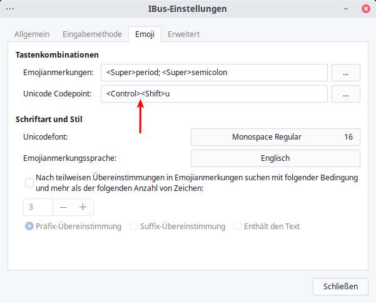376x303 pixels.
Task: Open shortcut editor for Emojianmerkungen
Action: coord(346,73)
